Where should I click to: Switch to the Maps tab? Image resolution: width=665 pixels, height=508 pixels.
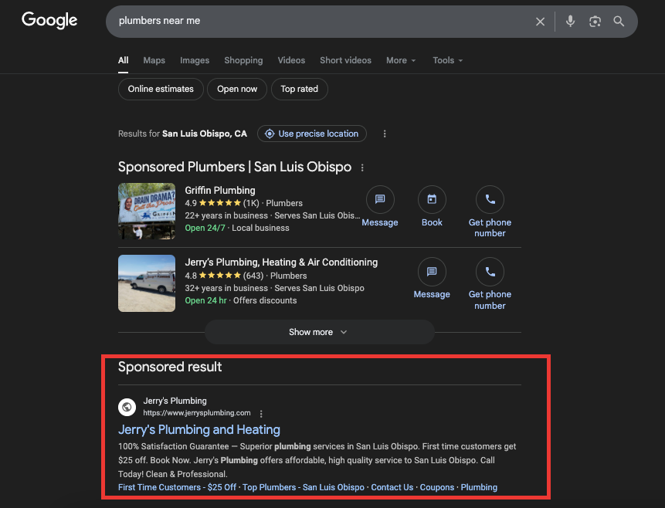154,60
